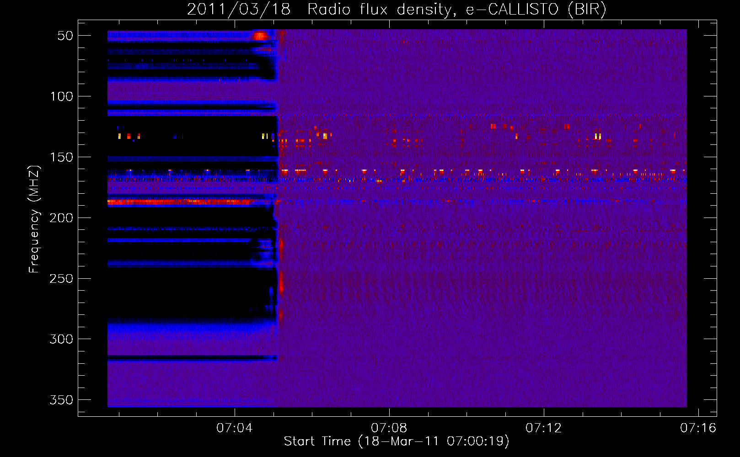
Task: Click the 200 frequency tick label
Action: (x=61, y=218)
